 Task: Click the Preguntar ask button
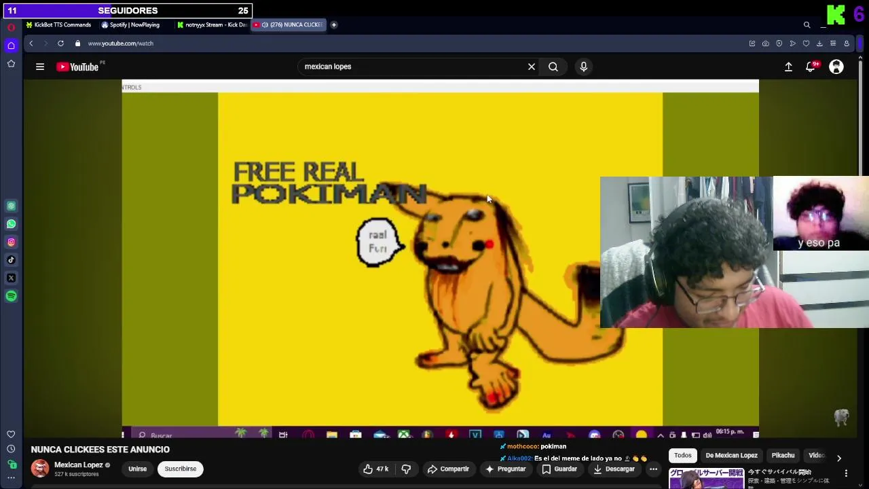[x=506, y=469]
